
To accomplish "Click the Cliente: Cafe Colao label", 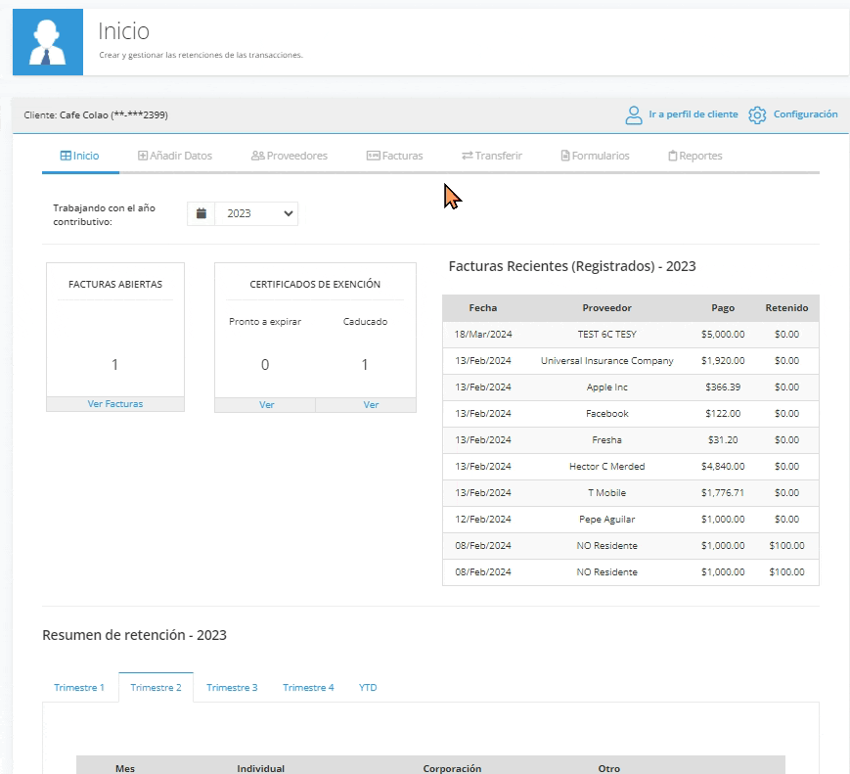I will click(96, 115).
